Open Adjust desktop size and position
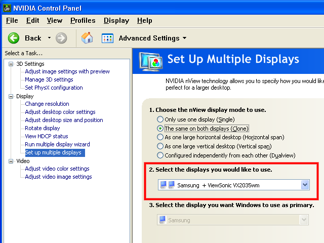 (x=64, y=120)
